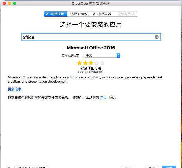The height and width of the screenshot is (168, 182).
Task: Click the 应用程序语言: label
Action: [x=71, y=55]
